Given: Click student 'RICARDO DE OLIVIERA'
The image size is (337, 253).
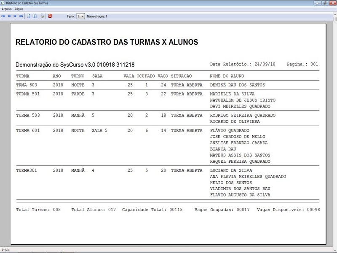Looking at the screenshot, I should [235, 121].
